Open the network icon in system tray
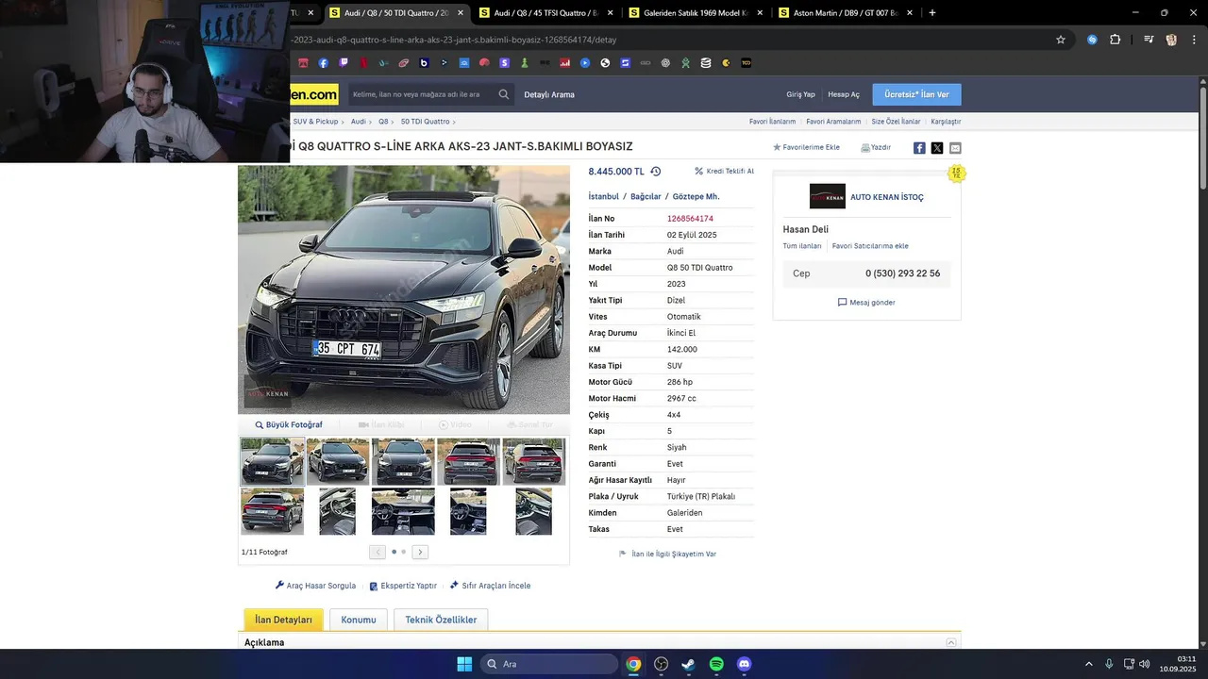 coord(1129,664)
